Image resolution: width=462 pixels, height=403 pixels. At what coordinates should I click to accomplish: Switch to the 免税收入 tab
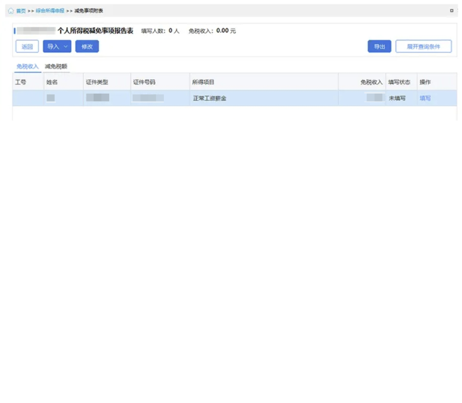point(27,66)
